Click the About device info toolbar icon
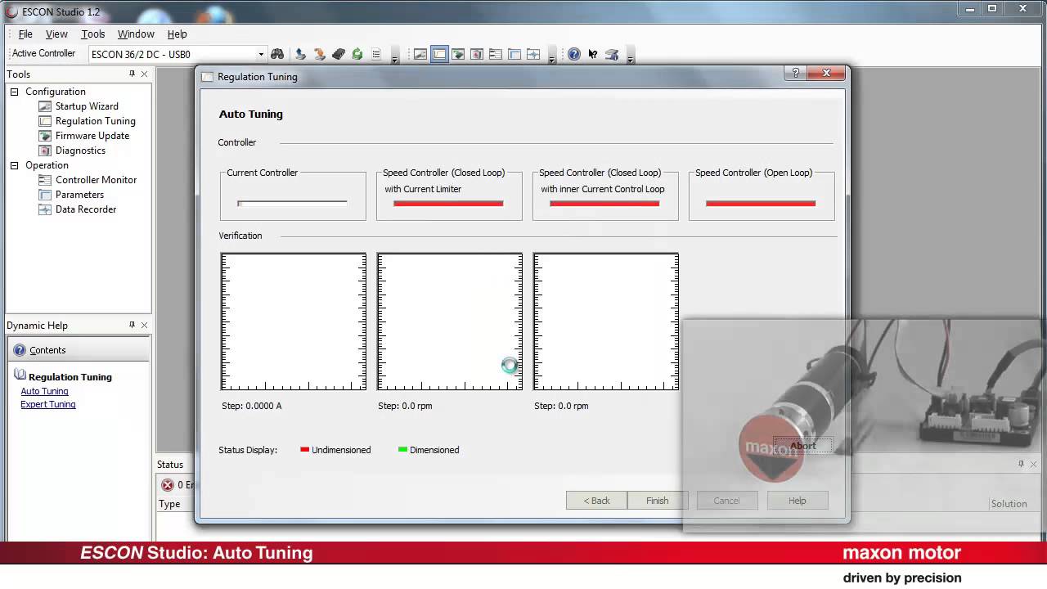 (x=612, y=54)
